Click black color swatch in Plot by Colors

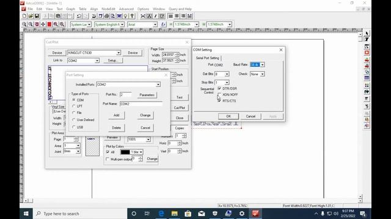click(125, 152)
